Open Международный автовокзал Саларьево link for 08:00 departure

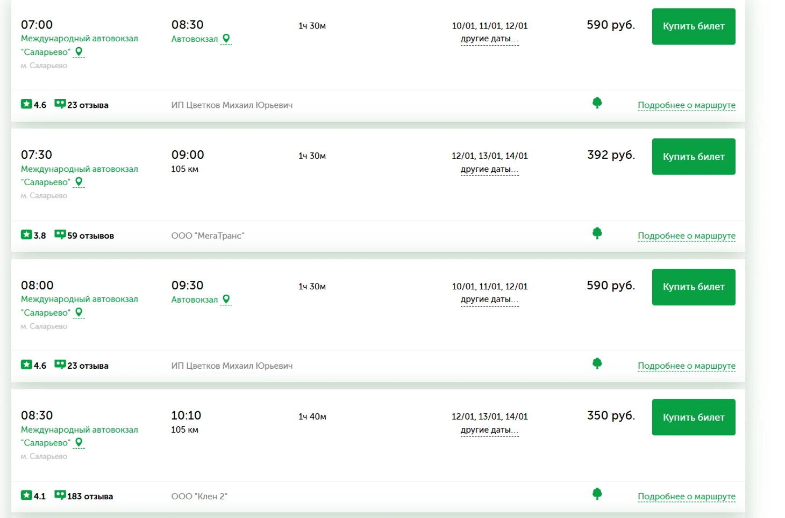(79, 300)
